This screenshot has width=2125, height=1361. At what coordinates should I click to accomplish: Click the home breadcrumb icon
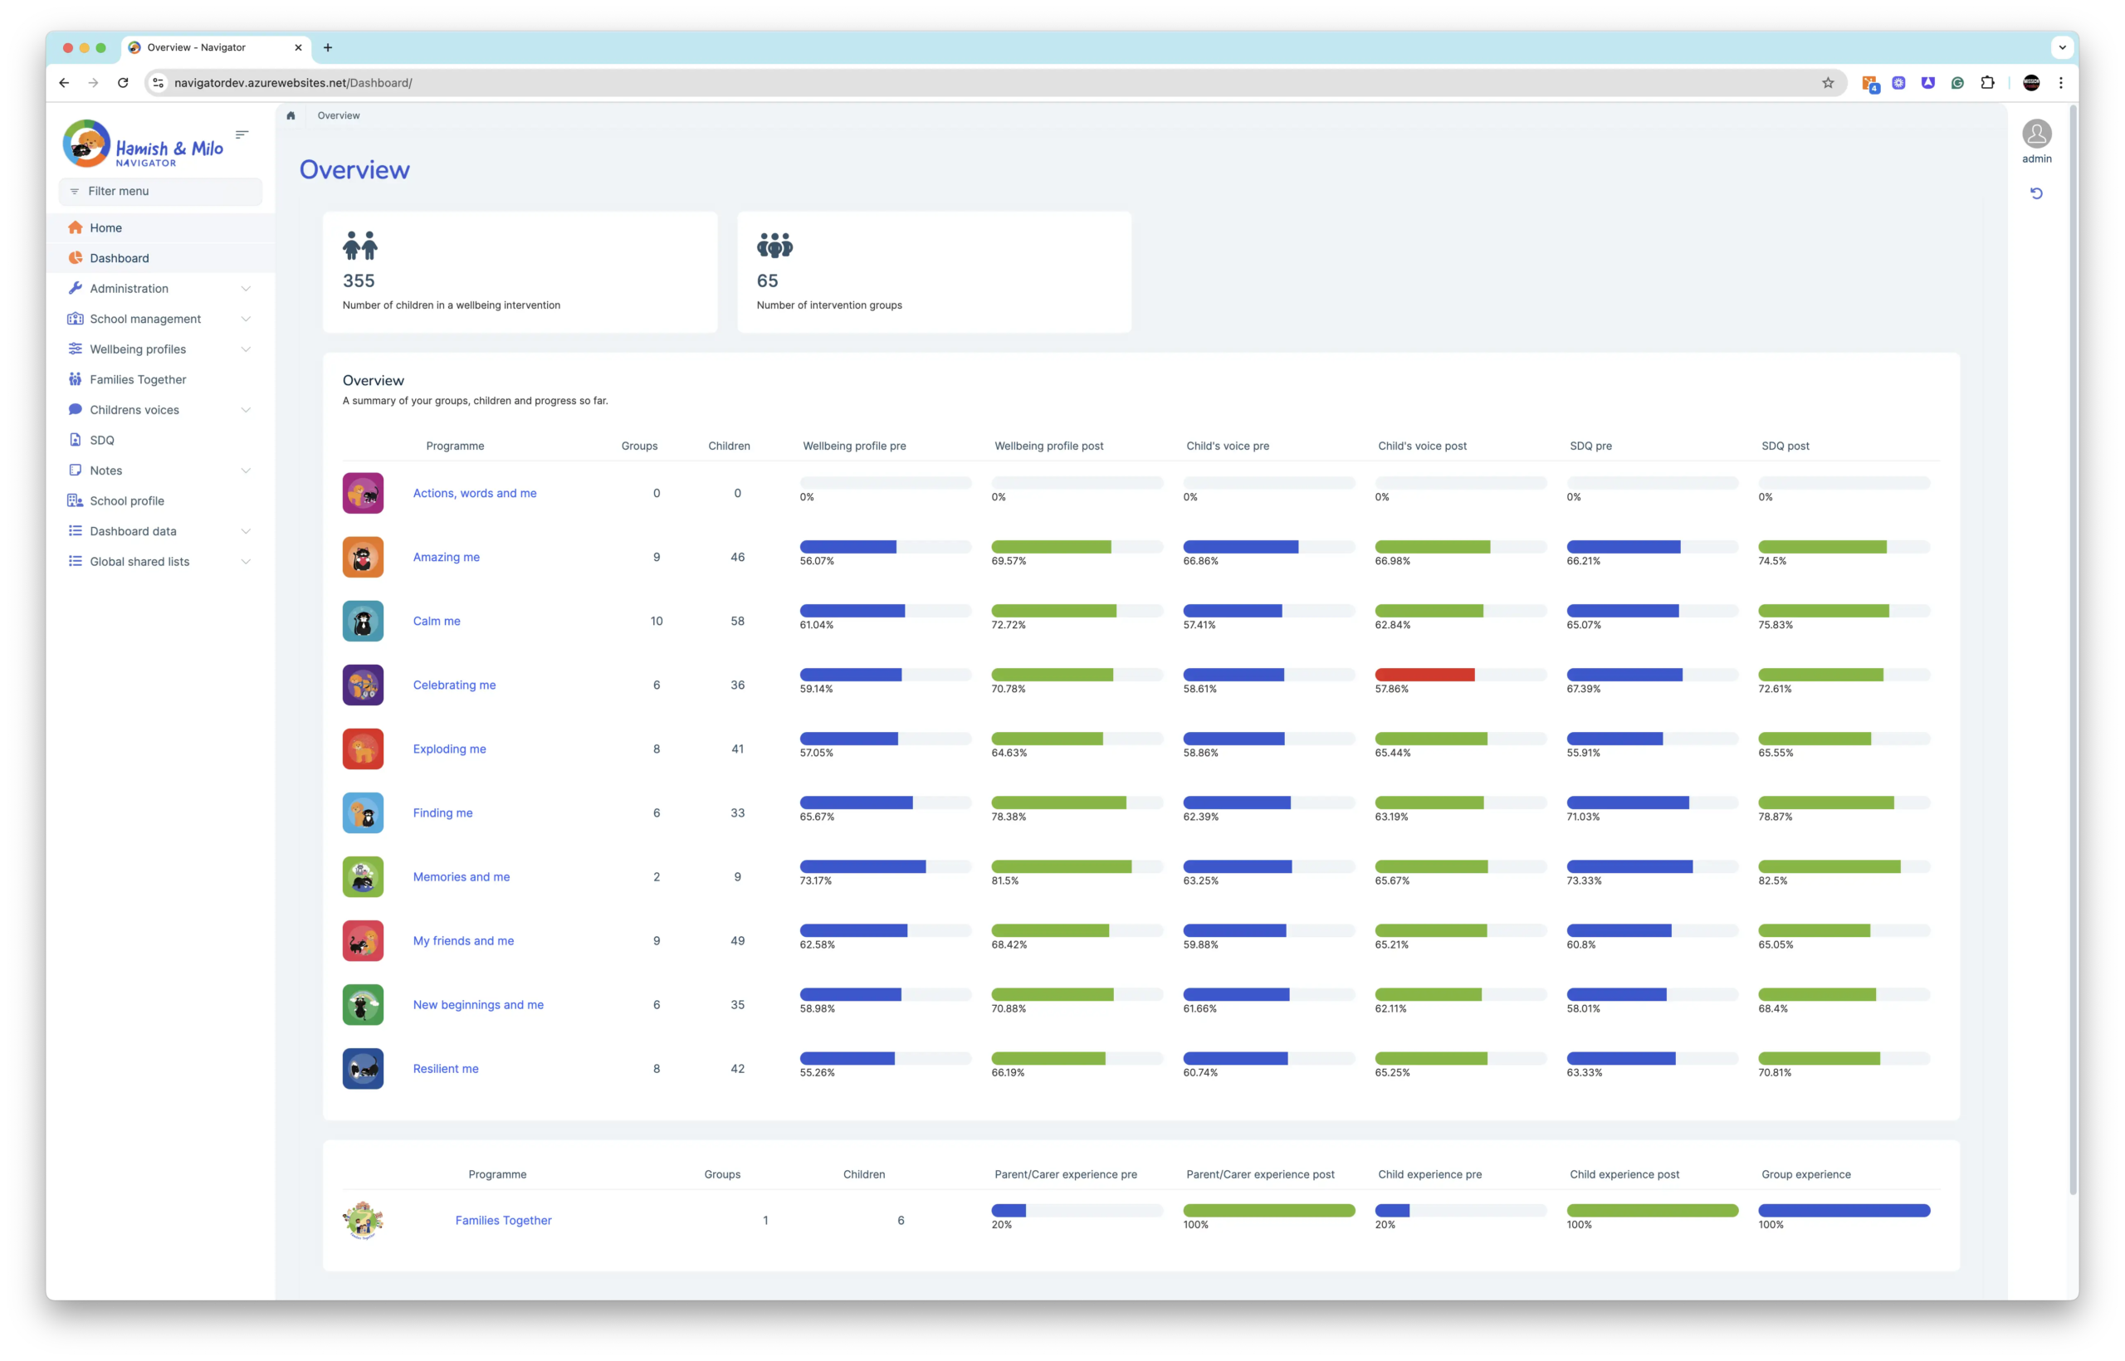coord(291,116)
